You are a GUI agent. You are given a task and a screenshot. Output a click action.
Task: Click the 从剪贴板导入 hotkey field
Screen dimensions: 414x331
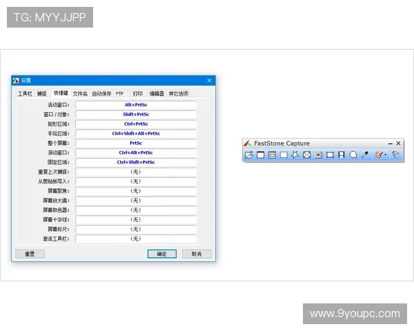136,181
